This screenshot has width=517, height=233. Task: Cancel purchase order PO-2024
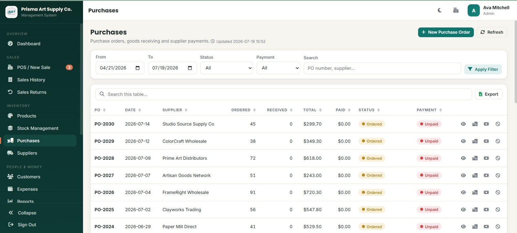498,227
